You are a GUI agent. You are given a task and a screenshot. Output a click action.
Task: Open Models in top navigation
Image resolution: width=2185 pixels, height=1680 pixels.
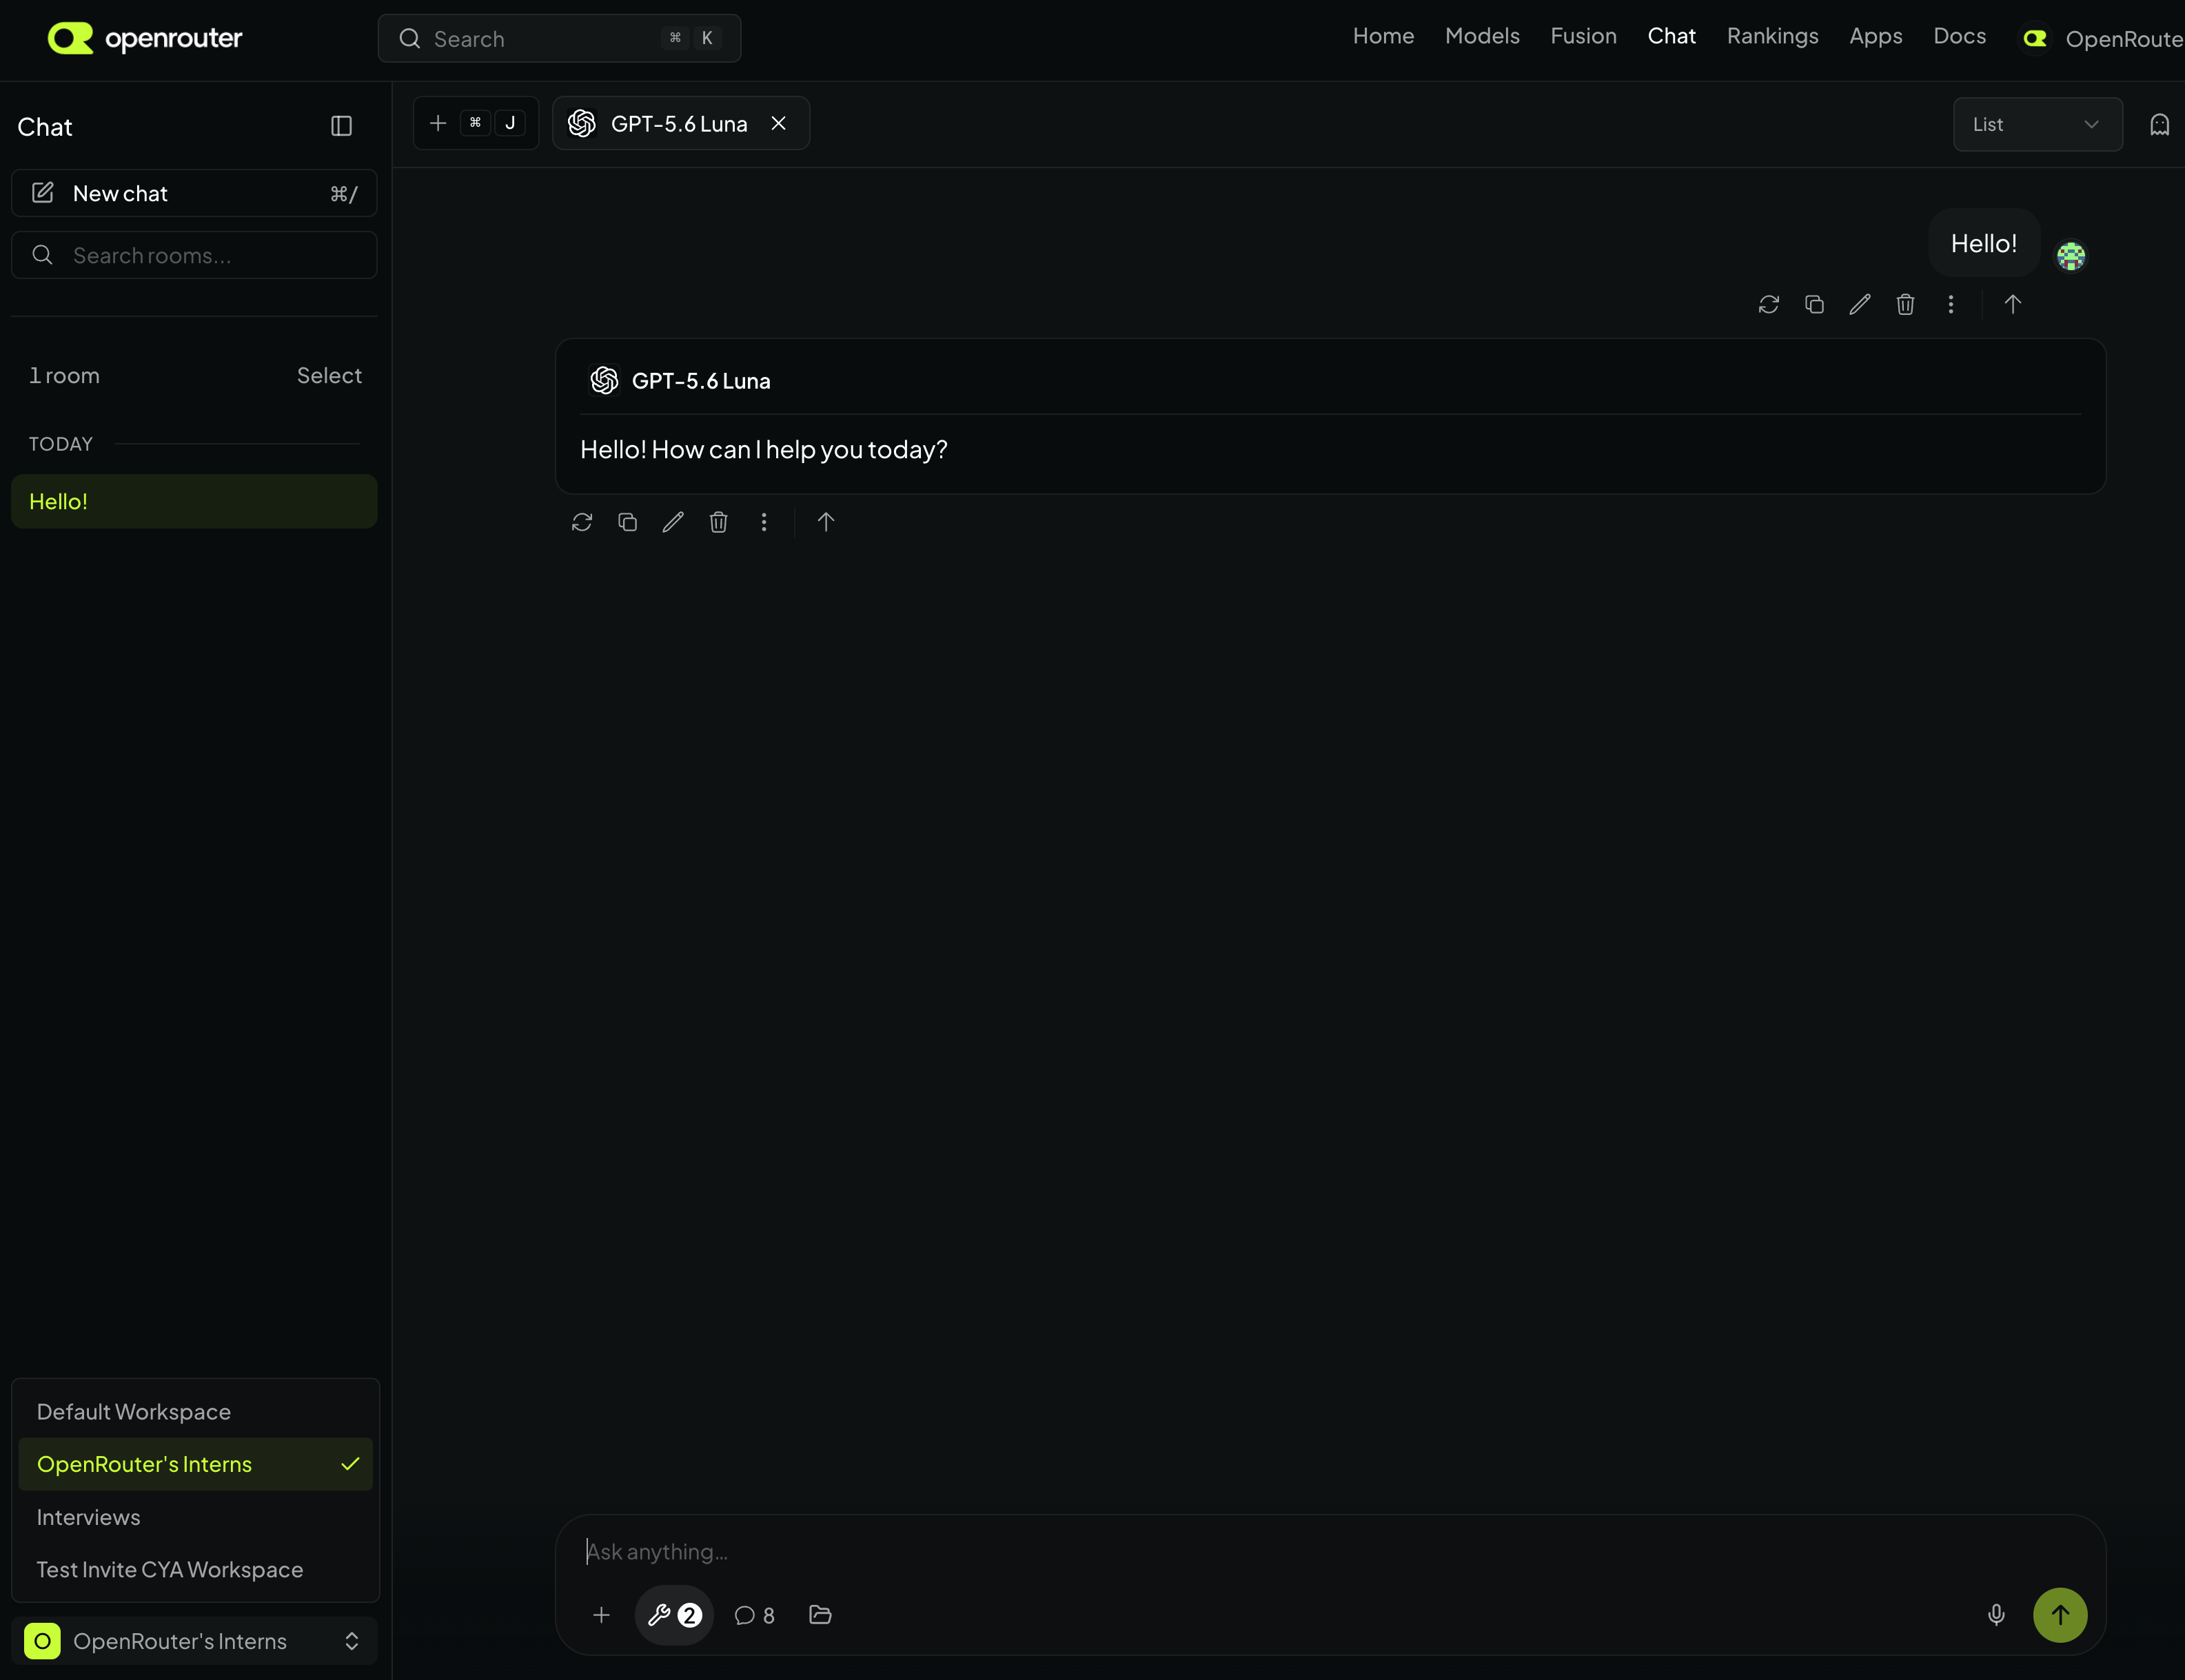coord(1482,36)
